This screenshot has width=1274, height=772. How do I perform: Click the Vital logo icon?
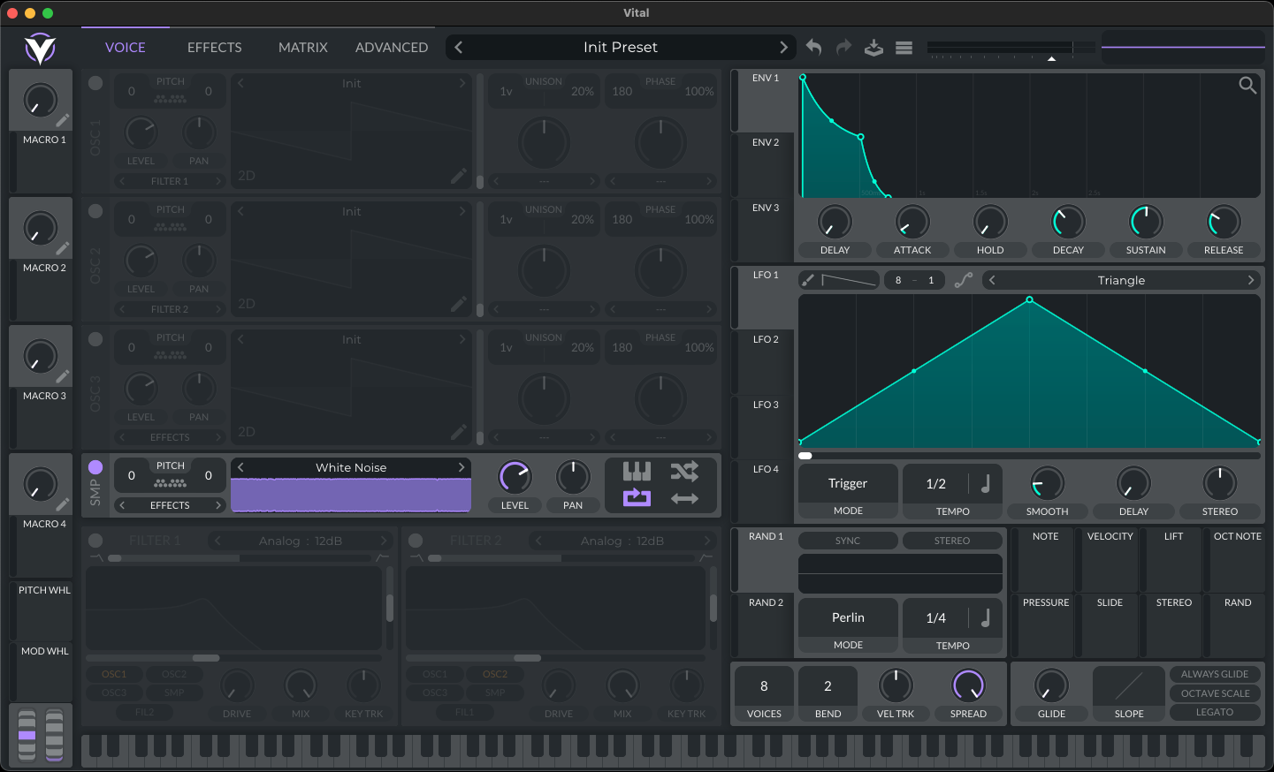[40, 49]
